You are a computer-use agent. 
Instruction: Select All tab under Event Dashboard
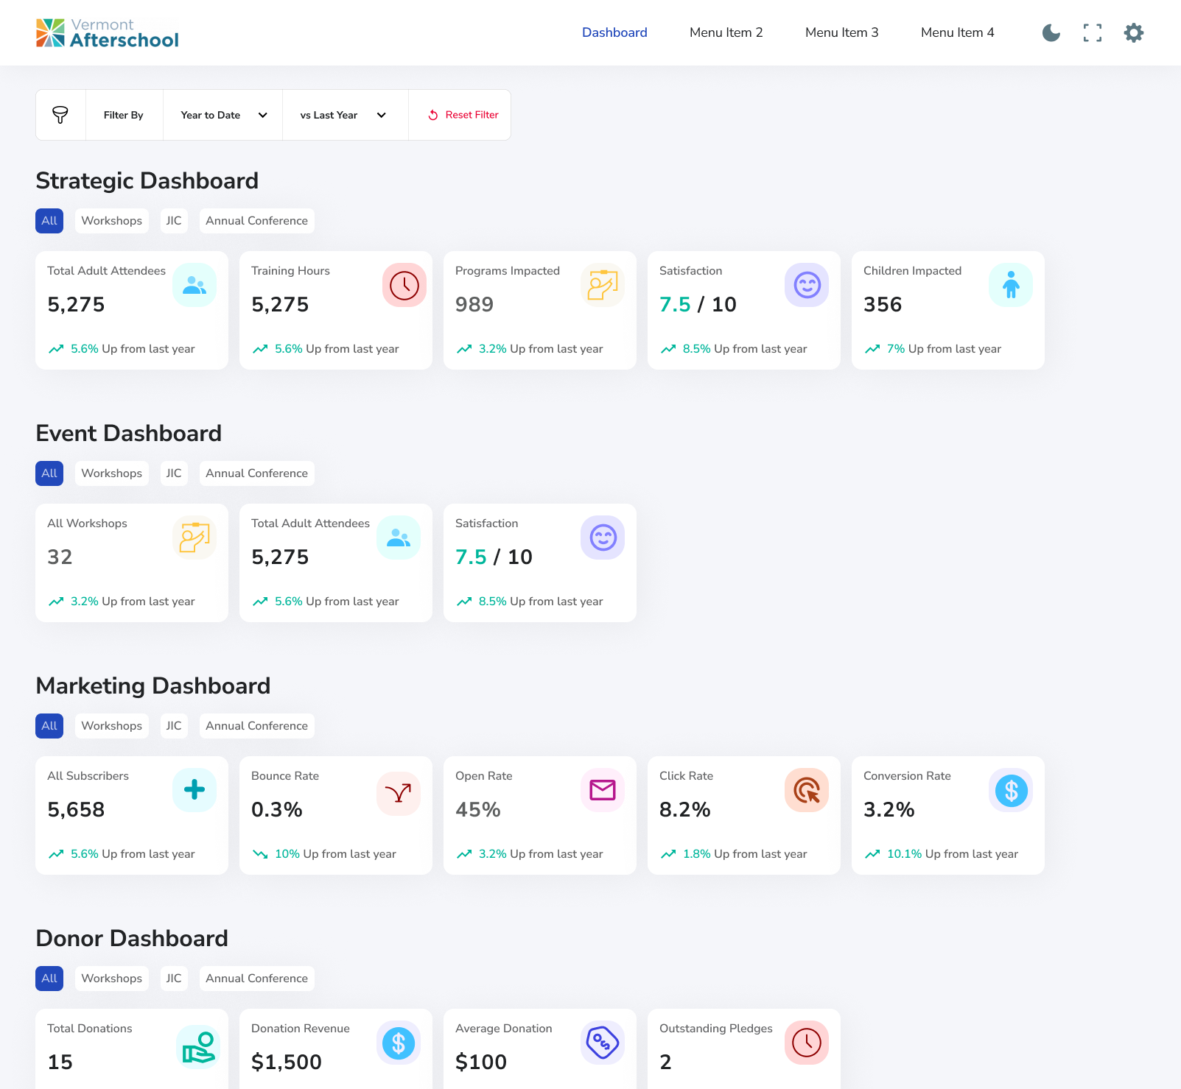coord(49,473)
